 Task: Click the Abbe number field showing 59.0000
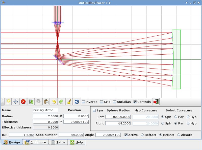tap(71, 135)
